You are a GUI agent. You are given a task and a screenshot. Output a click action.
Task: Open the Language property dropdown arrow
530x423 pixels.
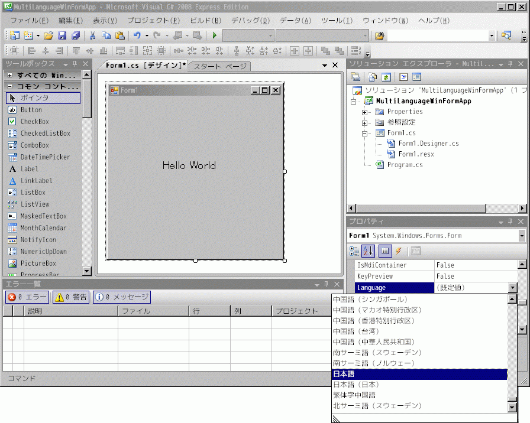coord(513,288)
